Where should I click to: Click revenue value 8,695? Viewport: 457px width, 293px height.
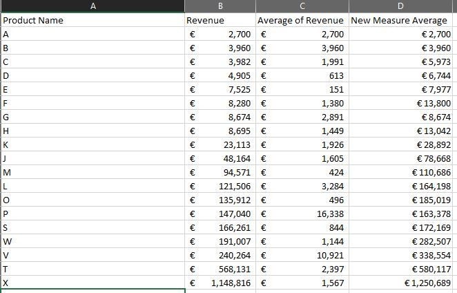(x=220, y=131)
